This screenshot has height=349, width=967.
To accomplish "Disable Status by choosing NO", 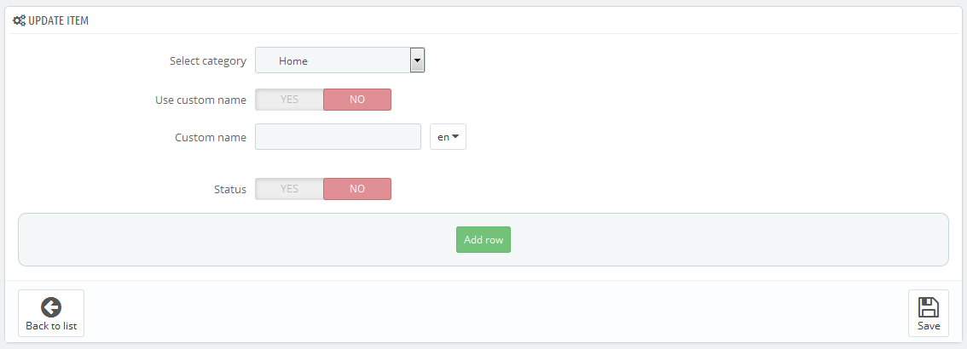I will coord(357,189).
